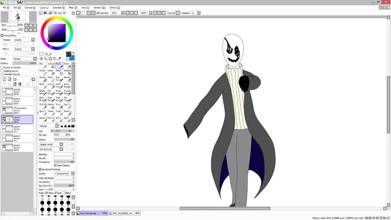This screenshot has height=220, width=391.
Task: Show the RGB slider panel
Action: tap(46, 13)
